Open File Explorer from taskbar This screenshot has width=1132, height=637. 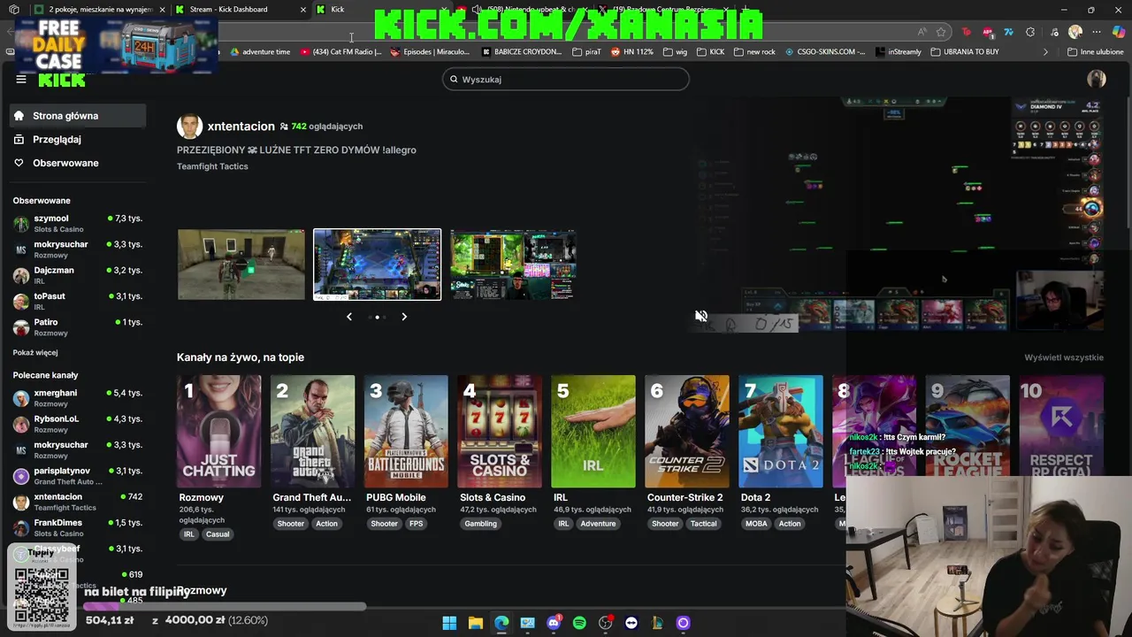[476, 623]
